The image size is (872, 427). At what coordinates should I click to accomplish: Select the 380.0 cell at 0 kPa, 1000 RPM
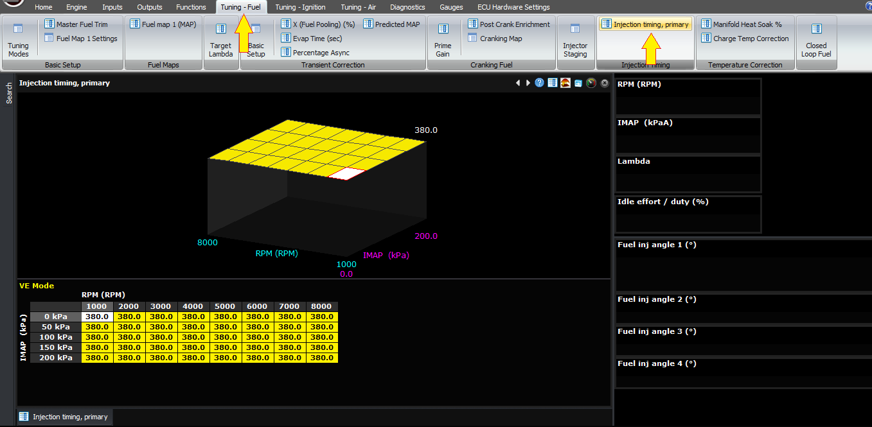(x=98, y=317)
